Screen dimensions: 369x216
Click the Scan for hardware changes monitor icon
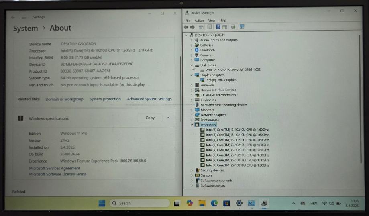(242, 26)
